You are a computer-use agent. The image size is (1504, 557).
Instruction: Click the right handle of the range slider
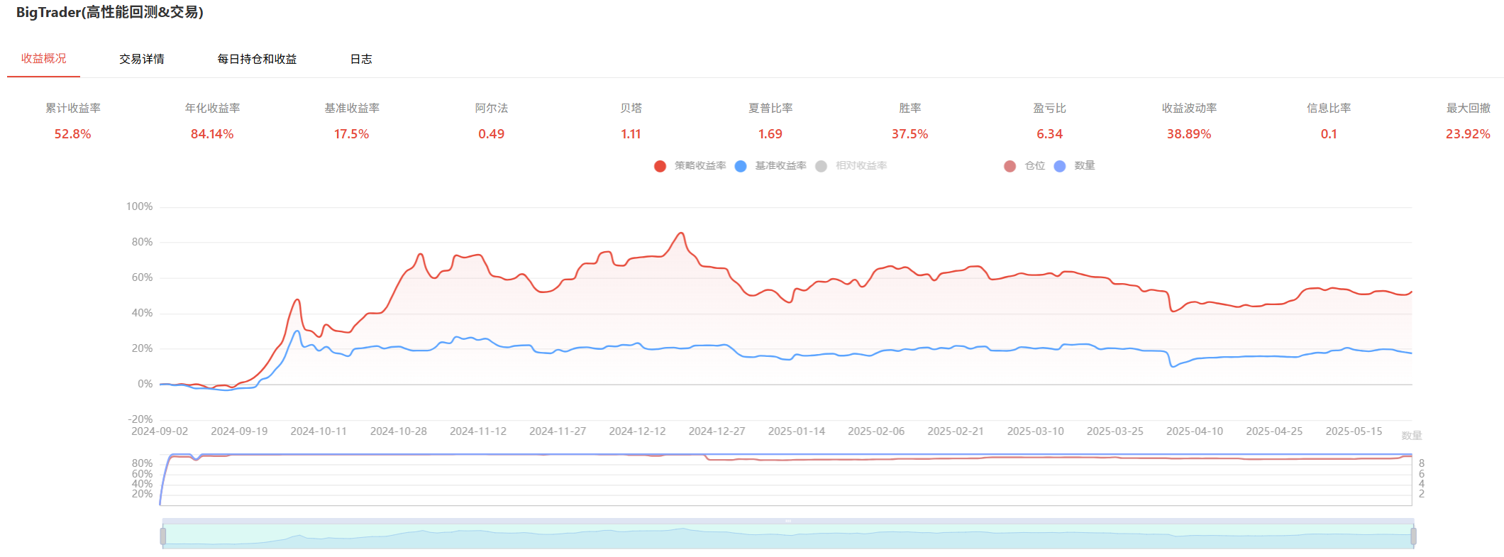click(x=1413, y=536)
